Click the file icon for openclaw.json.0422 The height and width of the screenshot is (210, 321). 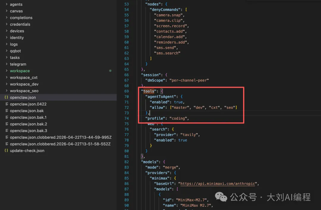[x=7, y=104]
